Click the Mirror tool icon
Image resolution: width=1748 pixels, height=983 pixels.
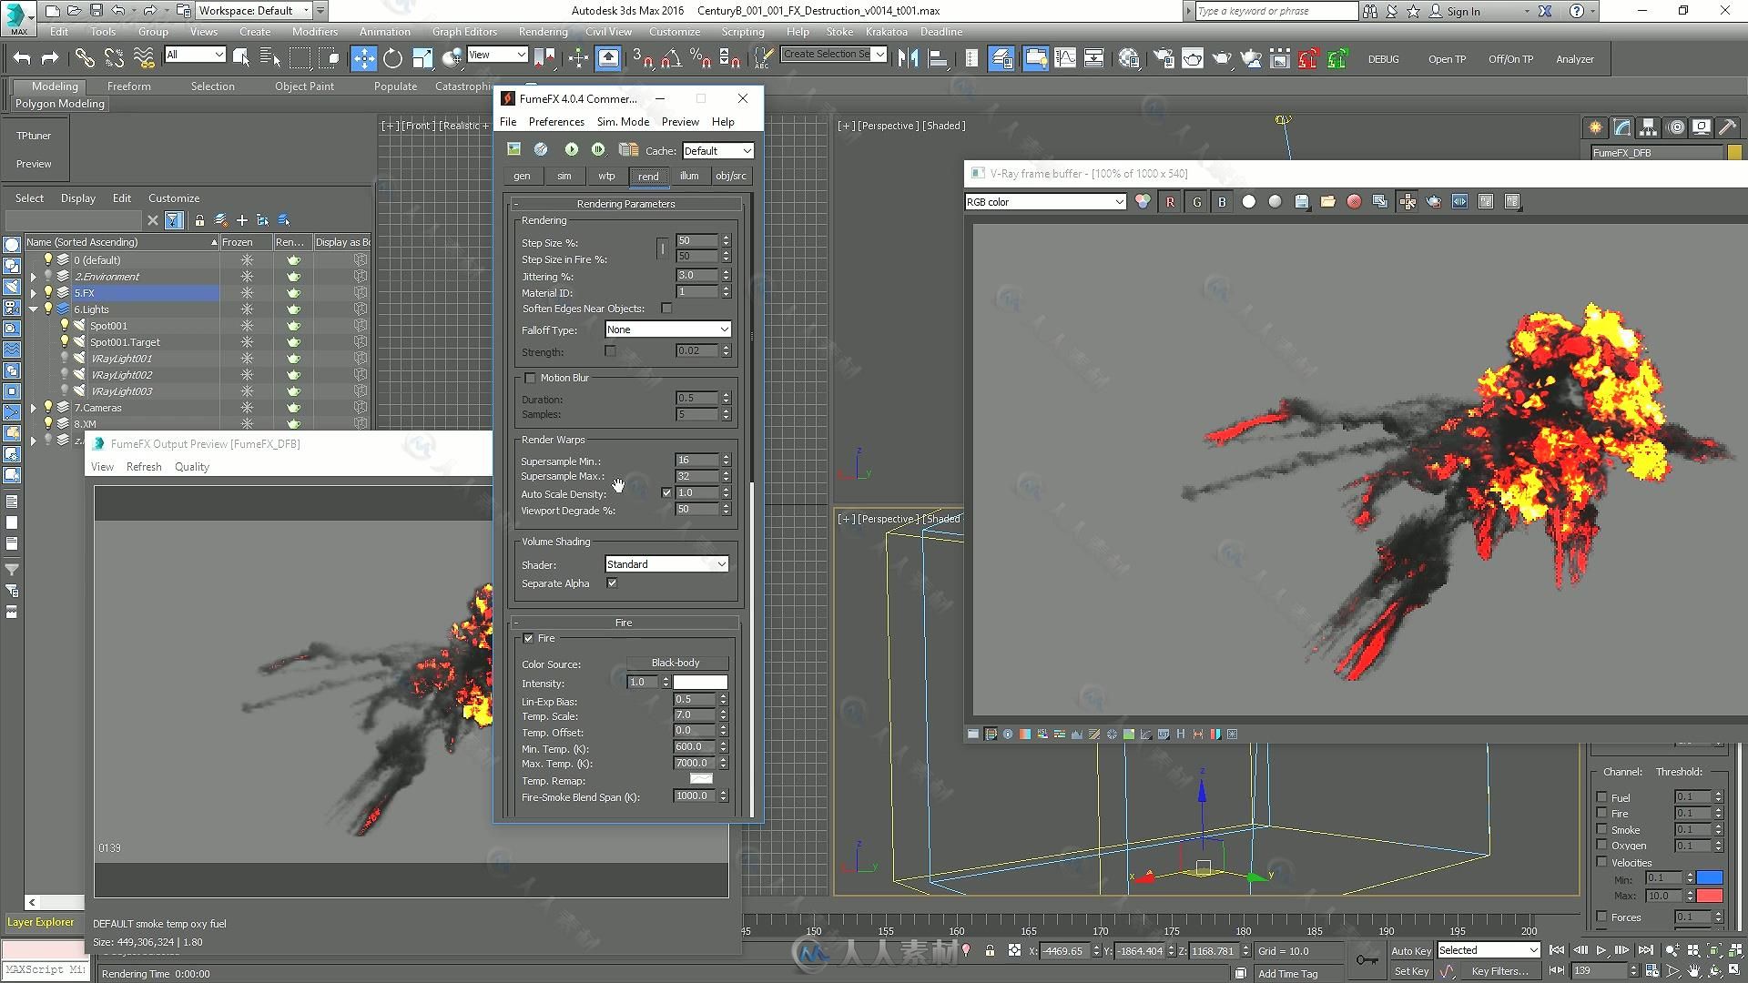coord(908,58)
